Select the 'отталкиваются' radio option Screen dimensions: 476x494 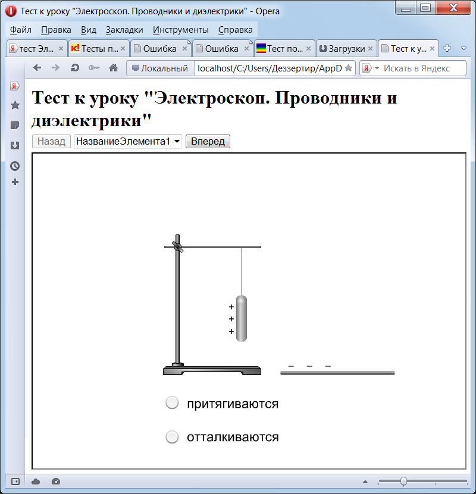(172, 437)
